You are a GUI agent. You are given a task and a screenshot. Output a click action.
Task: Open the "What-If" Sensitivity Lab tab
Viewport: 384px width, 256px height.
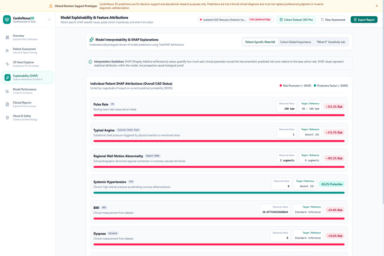pyautogui.click(x=331, y=42)
